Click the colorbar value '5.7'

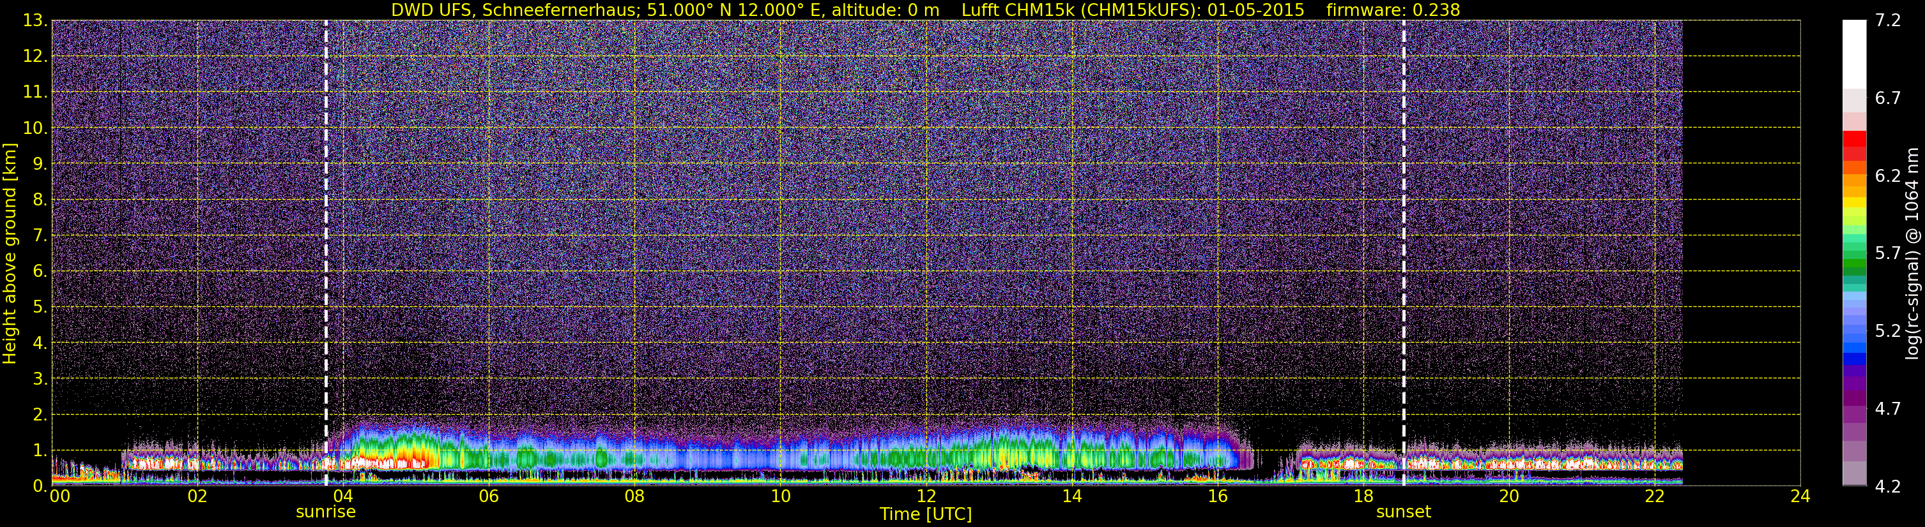pyautogui.click(x=1888, y=254)
